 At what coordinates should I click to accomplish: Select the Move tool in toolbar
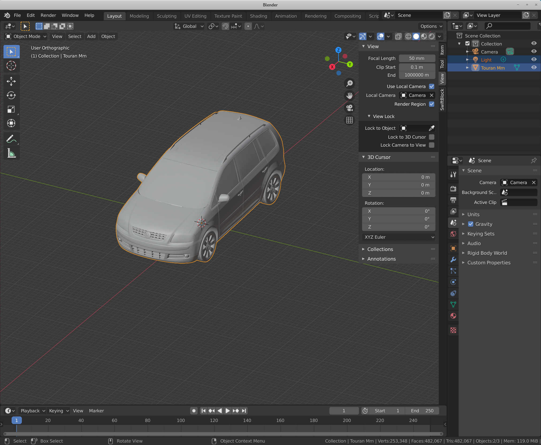click(11, 81)
